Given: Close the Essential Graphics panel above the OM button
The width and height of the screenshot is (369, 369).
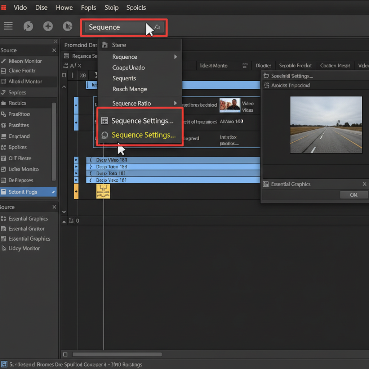Looking at the screenshot, I should coord(364,184).
